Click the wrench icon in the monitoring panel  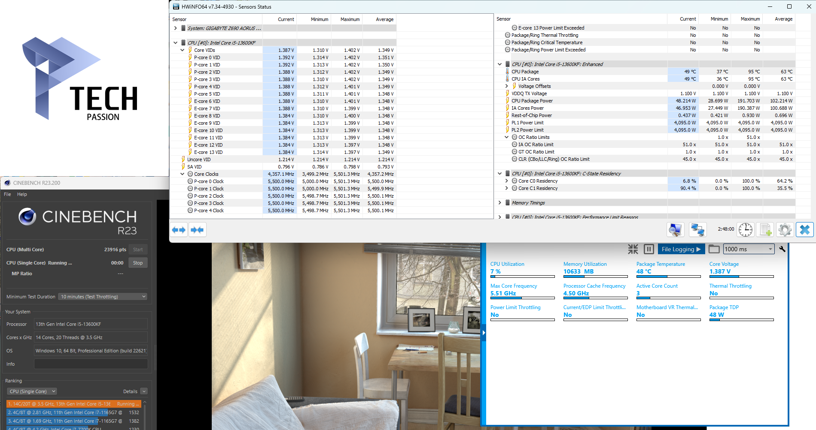coord(782,249)
